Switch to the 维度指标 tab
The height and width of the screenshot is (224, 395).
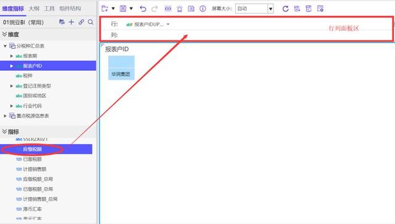pyautogui.click(x=13, y=9)
